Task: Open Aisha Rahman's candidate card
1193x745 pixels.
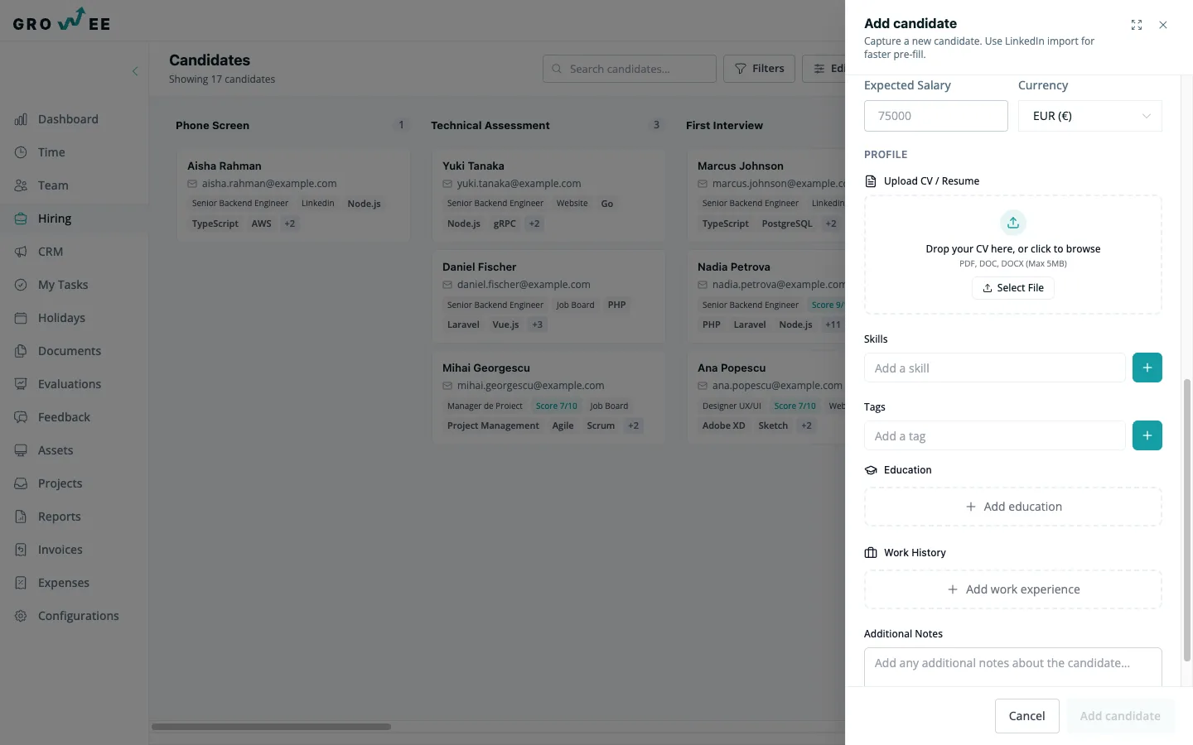Action: click(293, 195)
